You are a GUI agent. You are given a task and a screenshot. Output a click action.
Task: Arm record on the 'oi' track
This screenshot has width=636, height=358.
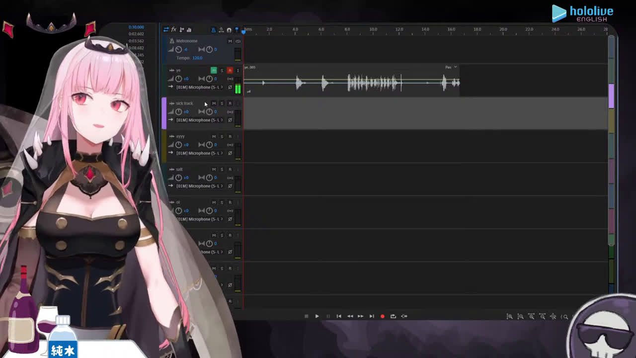230,202
